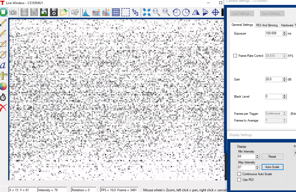
Task: Stop live capture with the green stop button
Action: click(x=3, y=13)
